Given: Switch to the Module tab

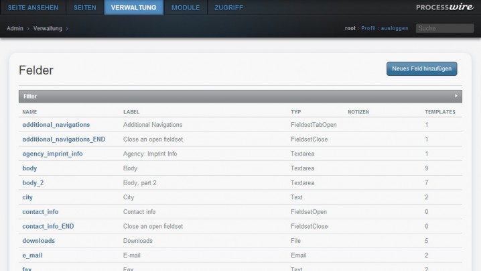Looking at the screenshot, I should coord(186,7).
